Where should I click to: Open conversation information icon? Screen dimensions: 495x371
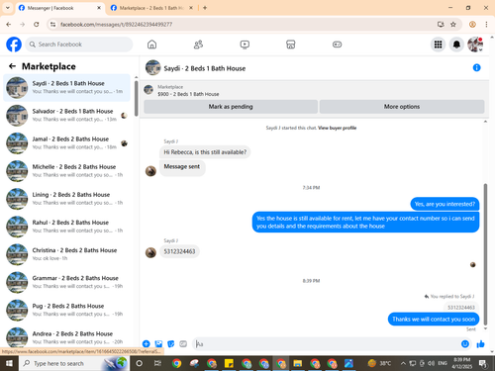click(x=476, y=67)
